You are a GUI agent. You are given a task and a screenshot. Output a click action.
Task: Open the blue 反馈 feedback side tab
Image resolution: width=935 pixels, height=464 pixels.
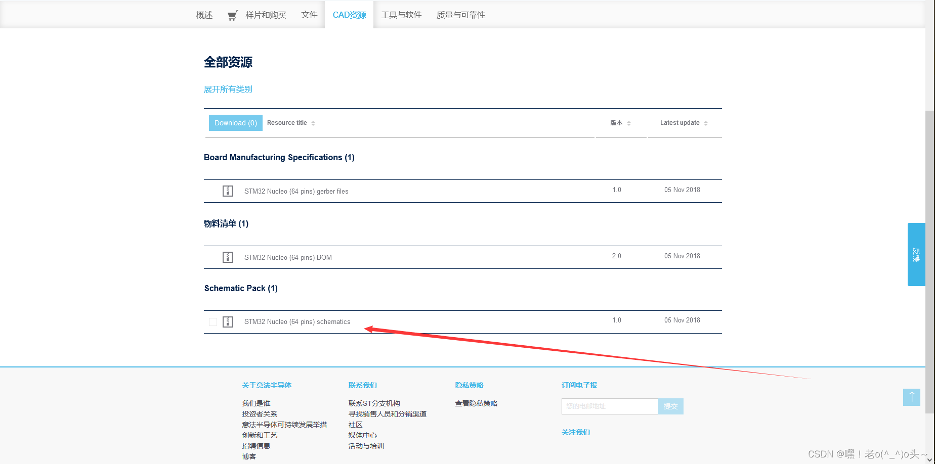[916, 254]
